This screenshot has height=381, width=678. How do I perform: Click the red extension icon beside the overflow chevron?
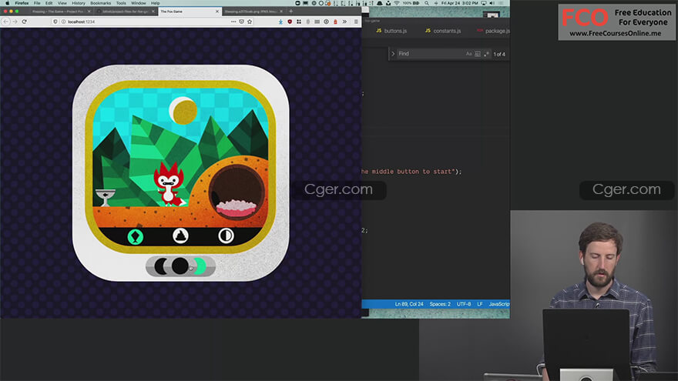[x=336, y=22]
